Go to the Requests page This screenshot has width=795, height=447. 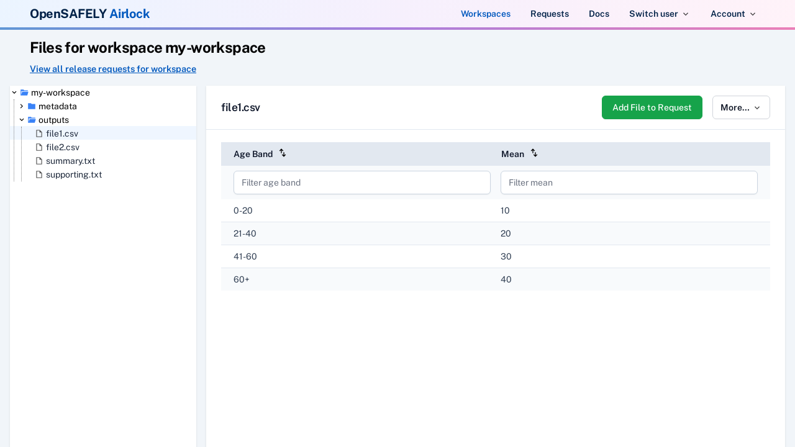tap(550, 14)
